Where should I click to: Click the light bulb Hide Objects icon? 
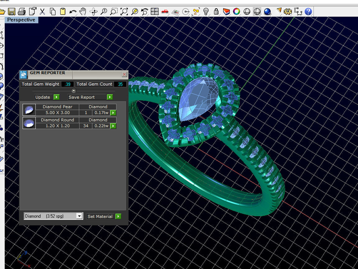click(206, 12)
